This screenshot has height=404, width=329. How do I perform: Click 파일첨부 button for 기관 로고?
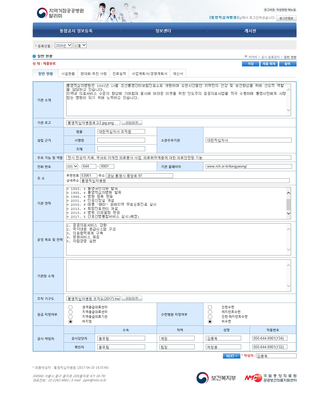click(132, 123)
